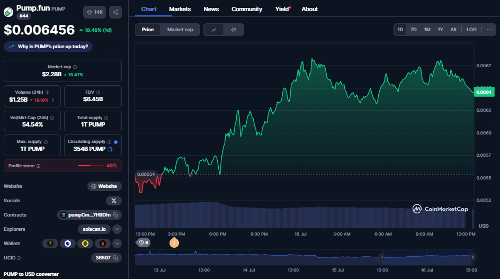Open the chart more options ellipsis
The image size is (500, 279).
(489, 30)
